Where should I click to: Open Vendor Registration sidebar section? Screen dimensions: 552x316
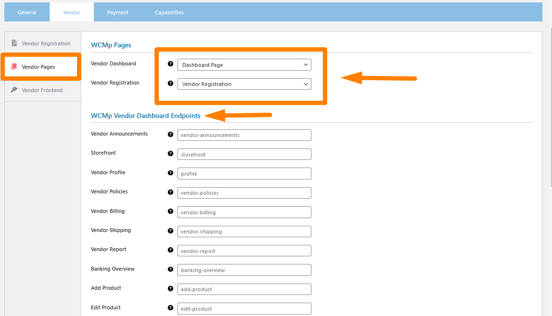click(x=43, y=43)
